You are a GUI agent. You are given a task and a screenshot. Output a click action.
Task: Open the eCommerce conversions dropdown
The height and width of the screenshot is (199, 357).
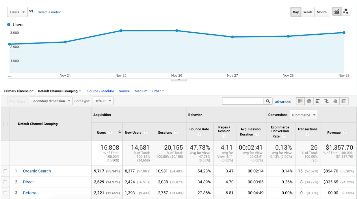[304, 115]
